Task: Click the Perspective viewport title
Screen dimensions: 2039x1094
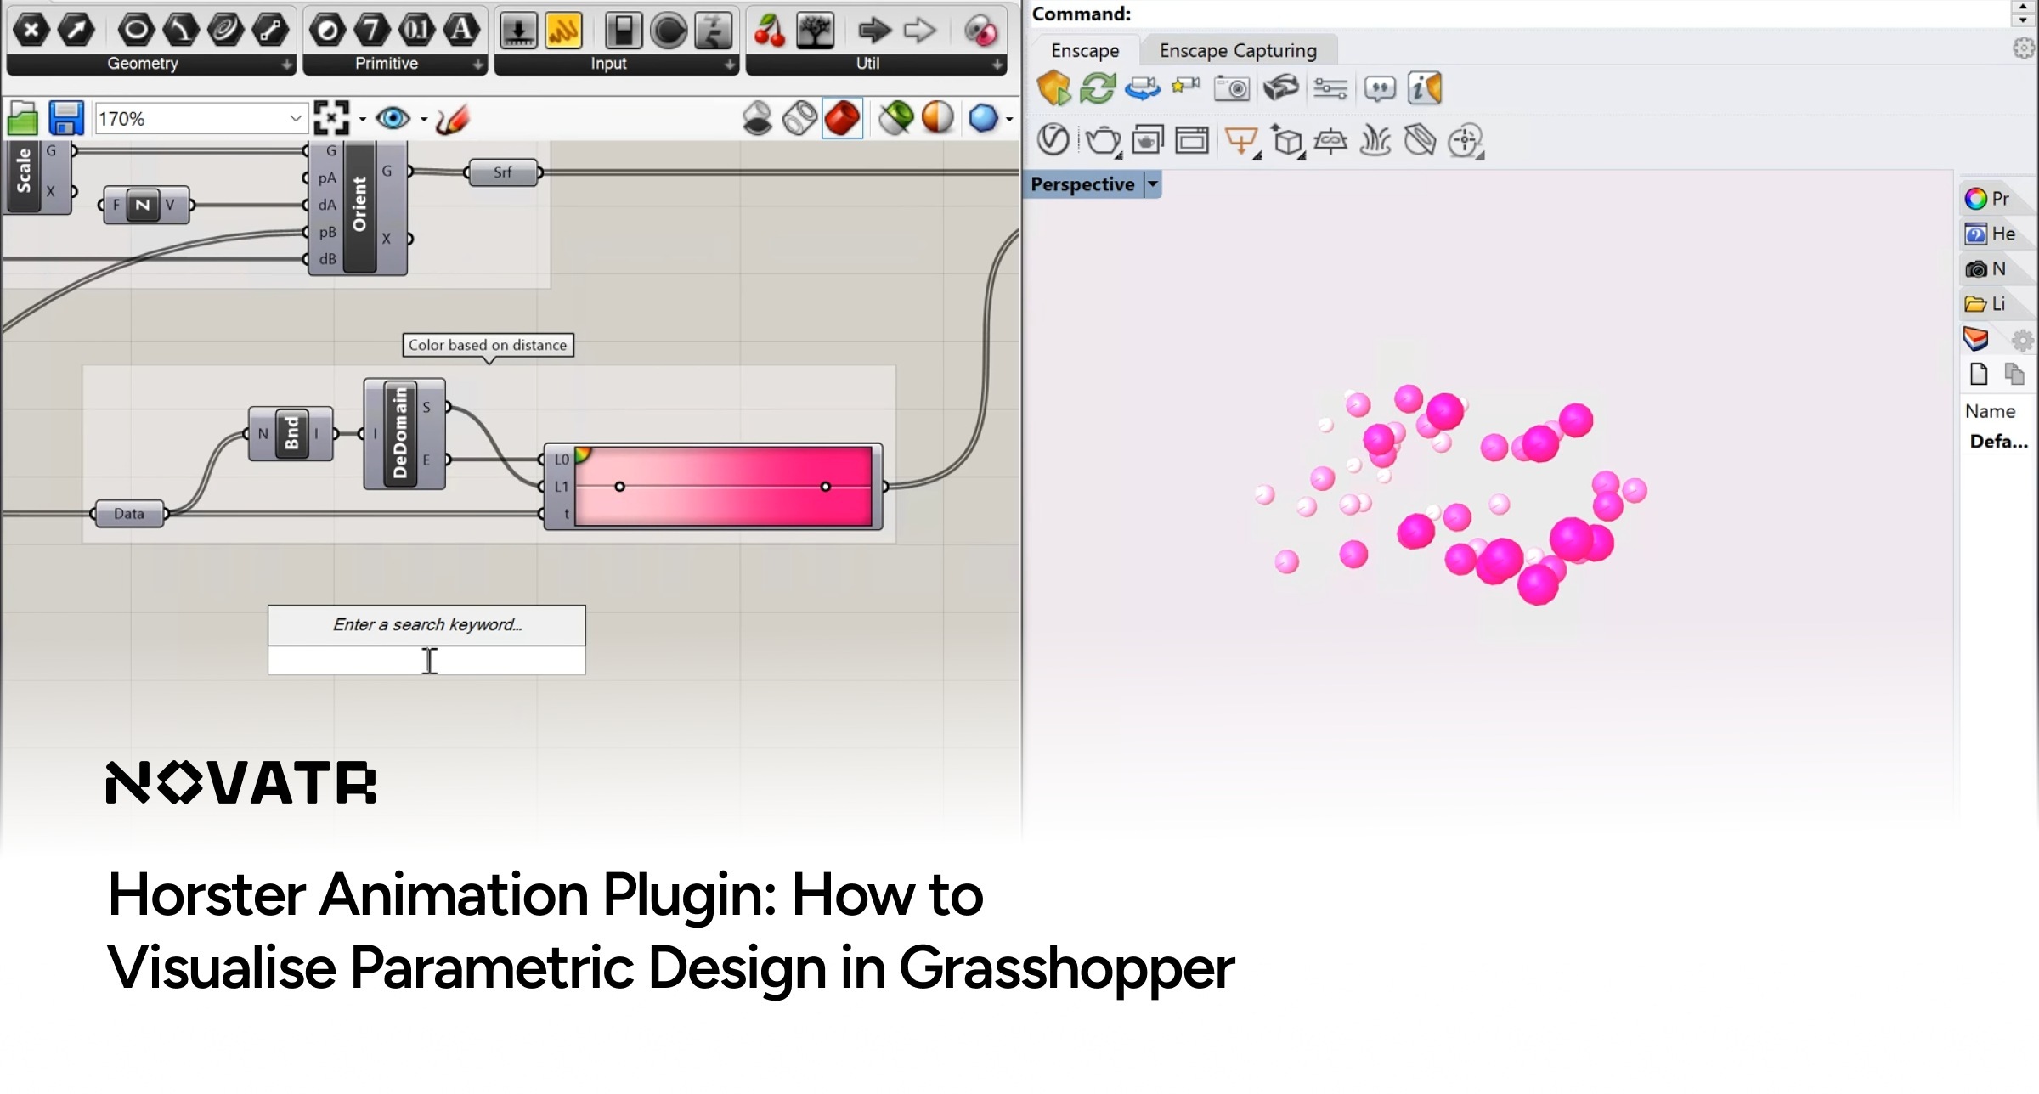Action: (1082, 184)
